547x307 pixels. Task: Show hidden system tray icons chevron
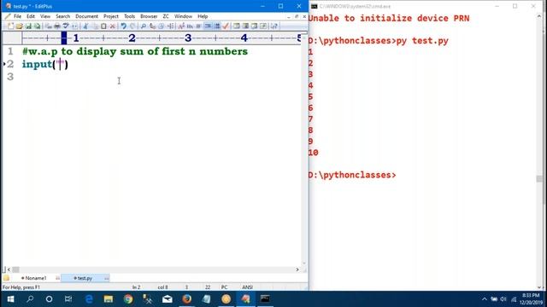pos(485,299)
